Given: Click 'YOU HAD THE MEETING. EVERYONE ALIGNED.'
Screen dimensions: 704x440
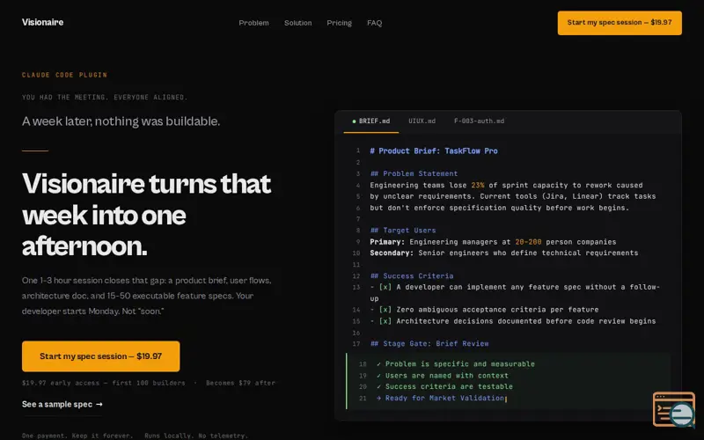Looking at the screenshot, I should [105, 98].
